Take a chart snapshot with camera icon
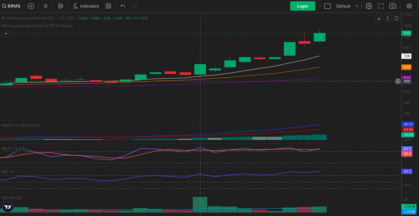419x216 pixels. click(x=393, y=6)
